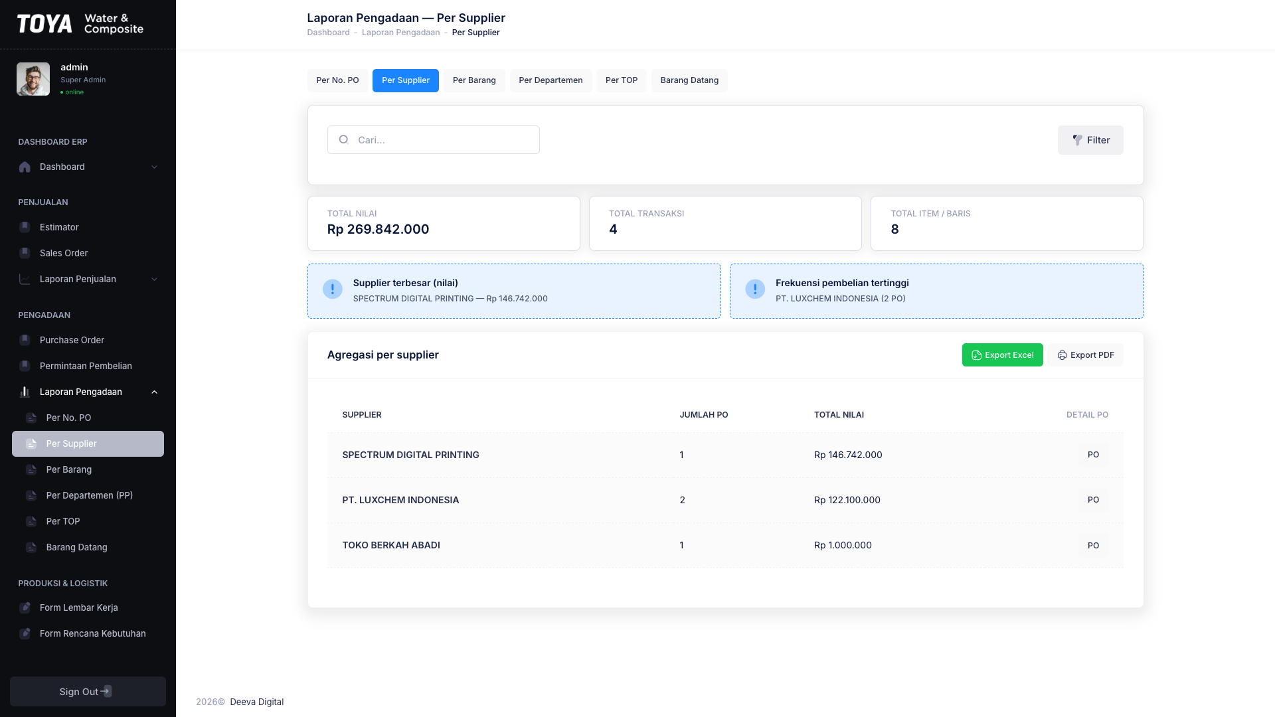Open PO detail for SPECTRUM DIGITAL PRINTING
1275x717 pixels.
(1093, 455)
